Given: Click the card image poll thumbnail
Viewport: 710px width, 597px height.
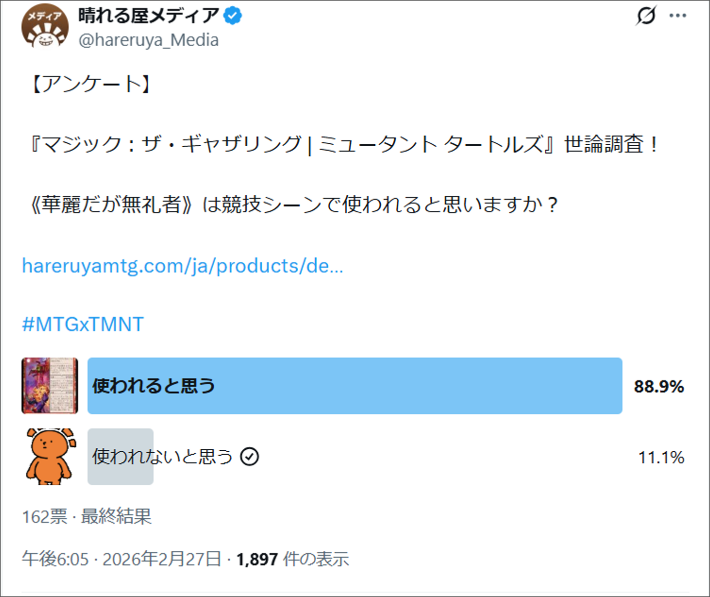Looking at the screenshot, I should (50, 386).
